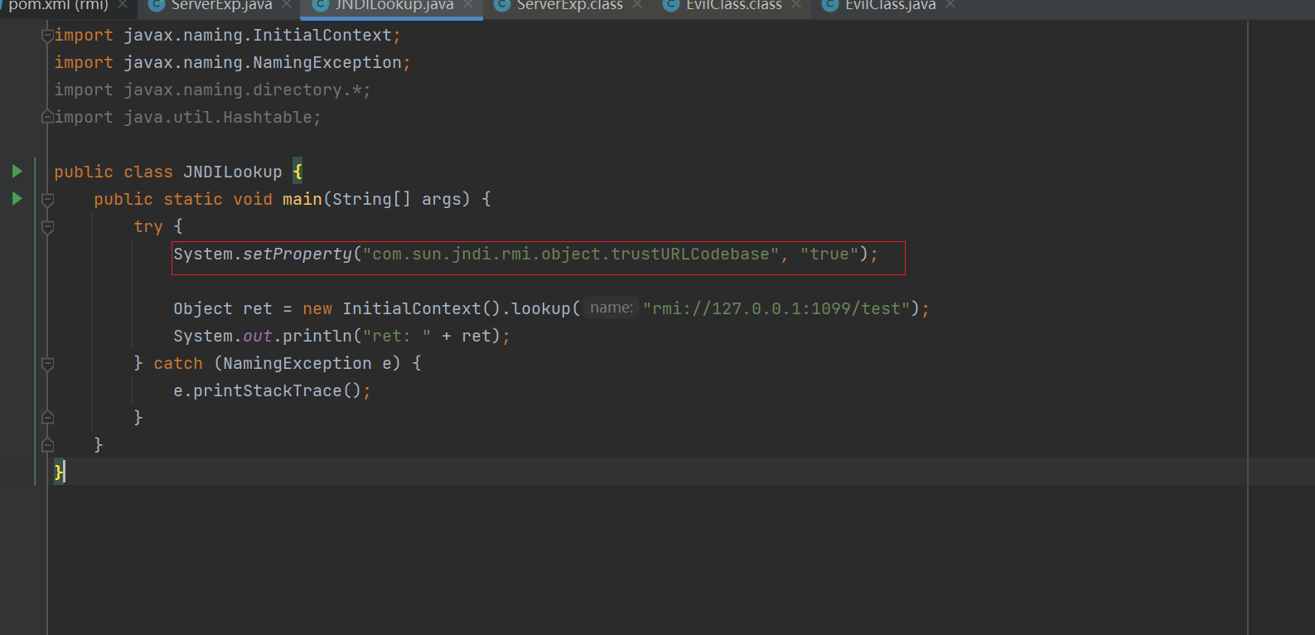Select the JNDILookup.java tab
This screenshot has width=1315, height=635.
click(394, 5)
